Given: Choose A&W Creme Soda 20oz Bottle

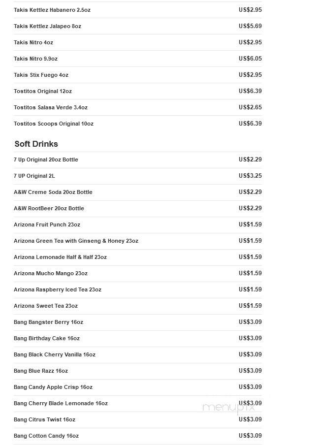Looking at the screenshot, I should click(x=138, y=192).
